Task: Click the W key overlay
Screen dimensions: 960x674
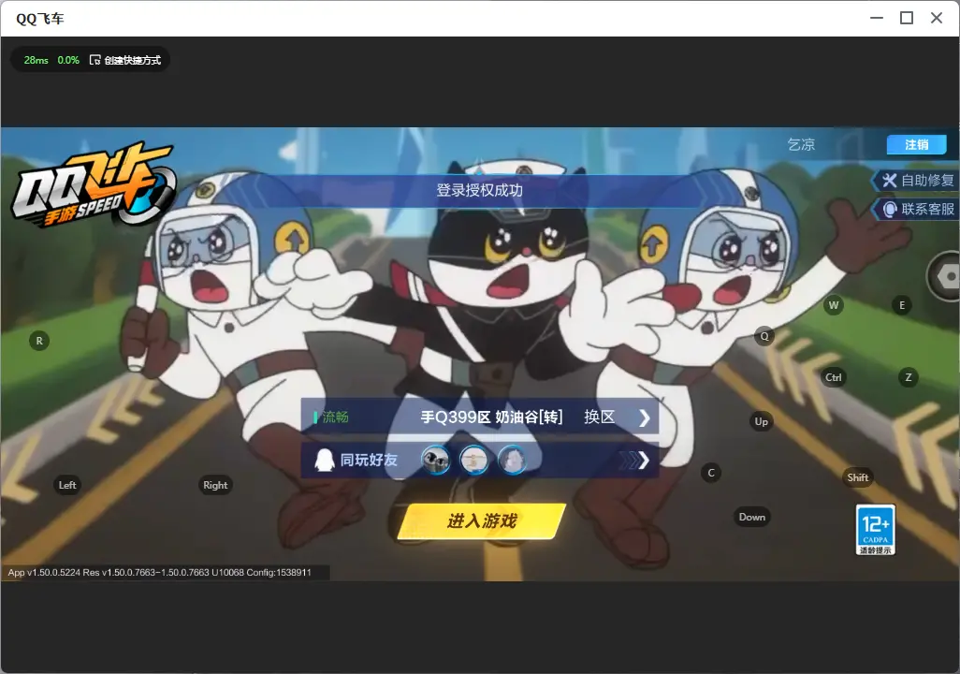Action: tap(834, 305)
